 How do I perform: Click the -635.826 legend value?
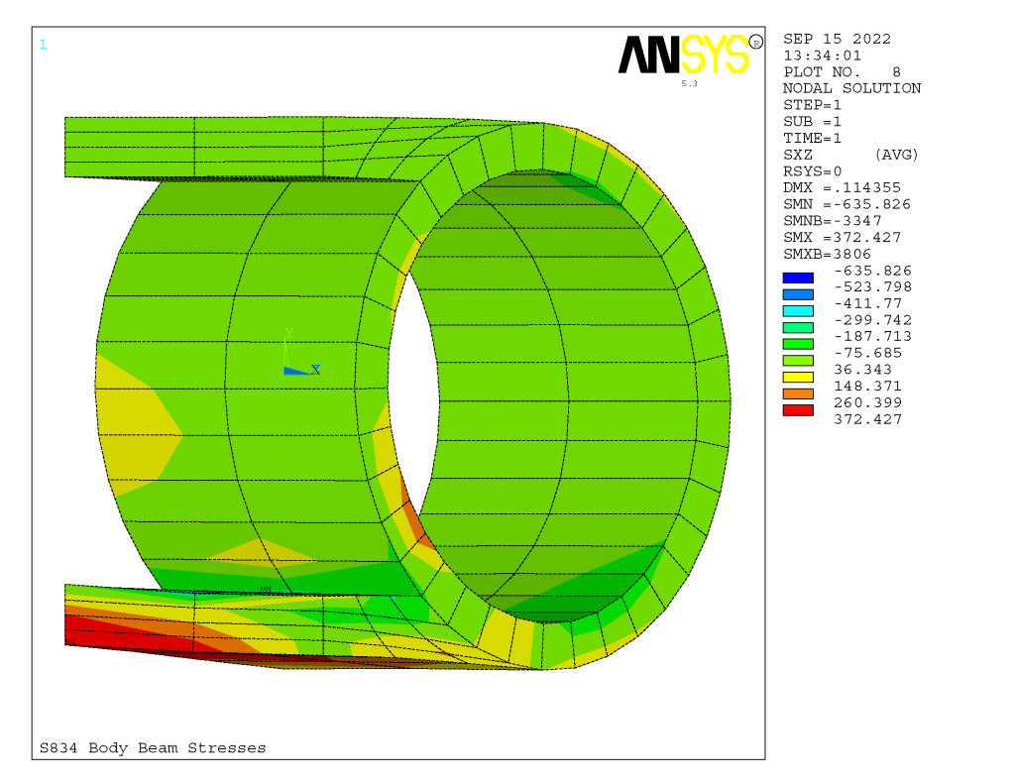872,271
